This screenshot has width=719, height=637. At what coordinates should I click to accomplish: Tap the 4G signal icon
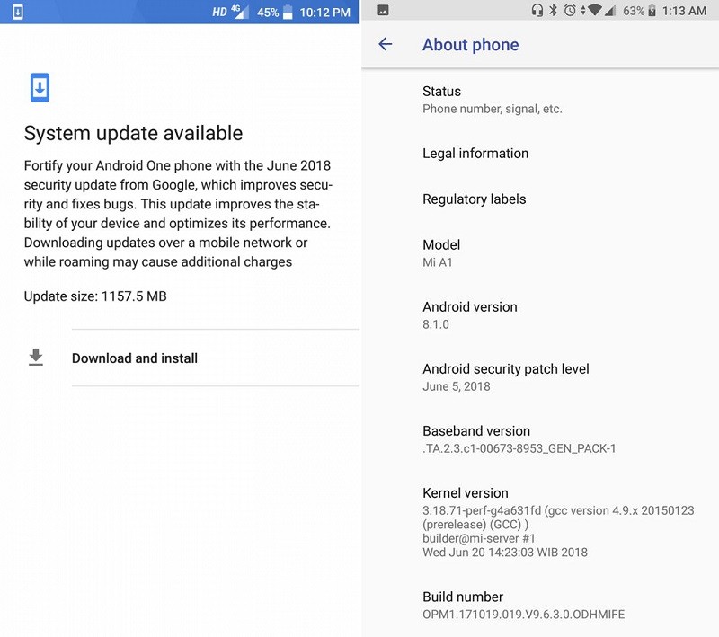[240, 12]
